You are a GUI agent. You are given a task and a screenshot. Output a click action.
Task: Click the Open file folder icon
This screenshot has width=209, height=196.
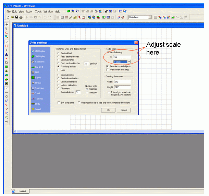(12, 17)
